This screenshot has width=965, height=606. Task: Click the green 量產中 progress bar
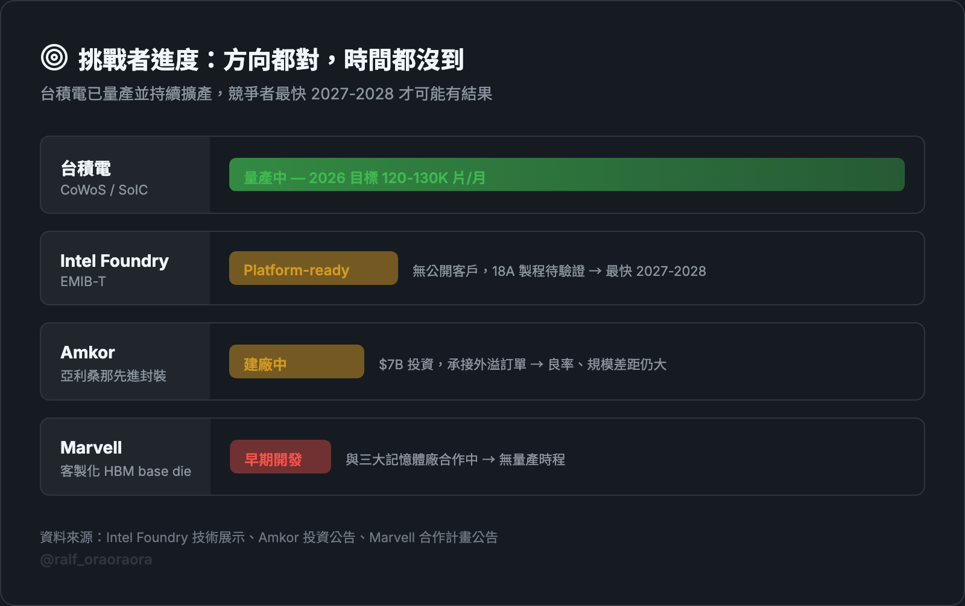(x=566, y=175)
